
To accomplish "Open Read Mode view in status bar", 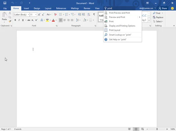I will pos(129,129).
